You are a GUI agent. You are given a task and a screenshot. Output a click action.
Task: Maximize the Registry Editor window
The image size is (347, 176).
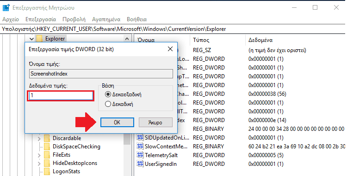pyautogui.click(x=315, y=7)
